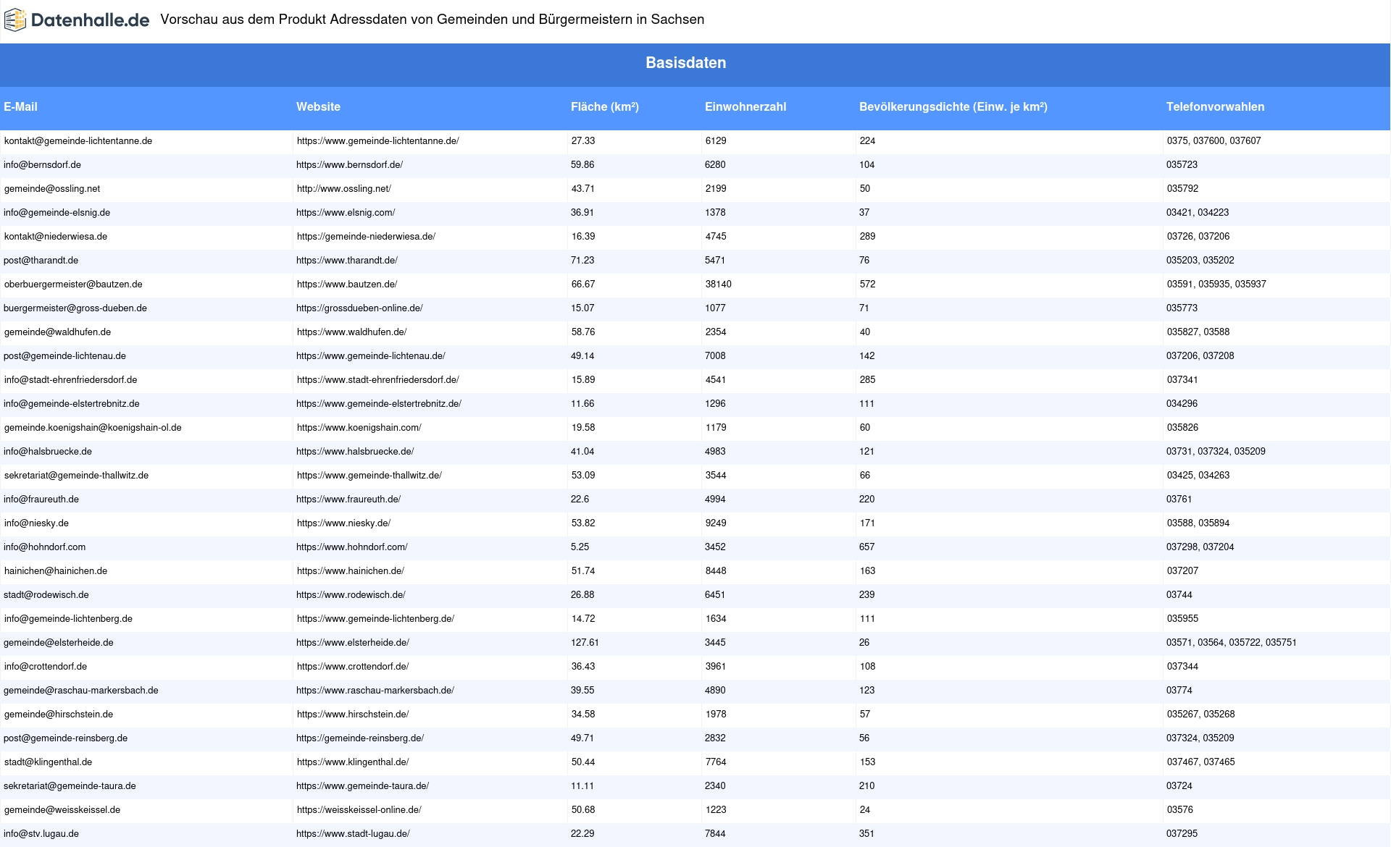Click the Einwohnerzahl column header
Viewport: 1391px width, 847px height.
745,107
